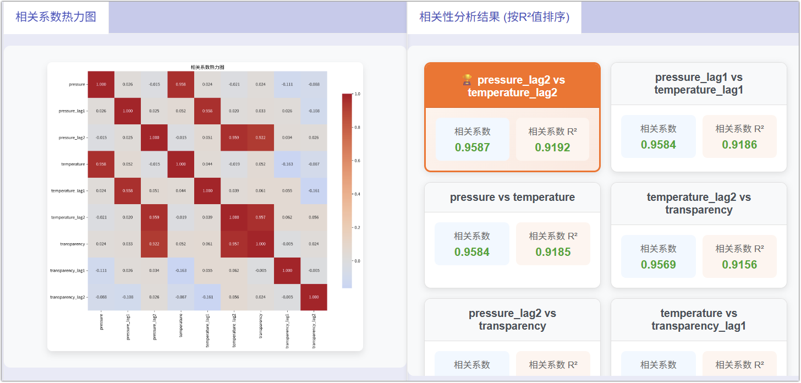Select the temperature vs transparency_lag1 card title
Viewport: 801px width, 383px height.
coord(699,319)
